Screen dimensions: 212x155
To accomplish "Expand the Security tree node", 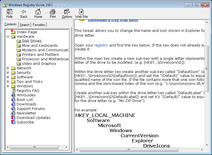I will pos(8,72).
